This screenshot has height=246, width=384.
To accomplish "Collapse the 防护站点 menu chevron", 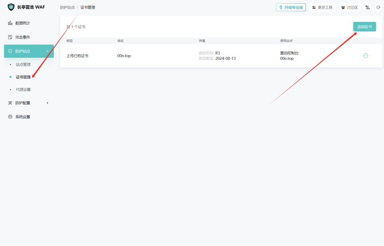I will tap(47, 51).
